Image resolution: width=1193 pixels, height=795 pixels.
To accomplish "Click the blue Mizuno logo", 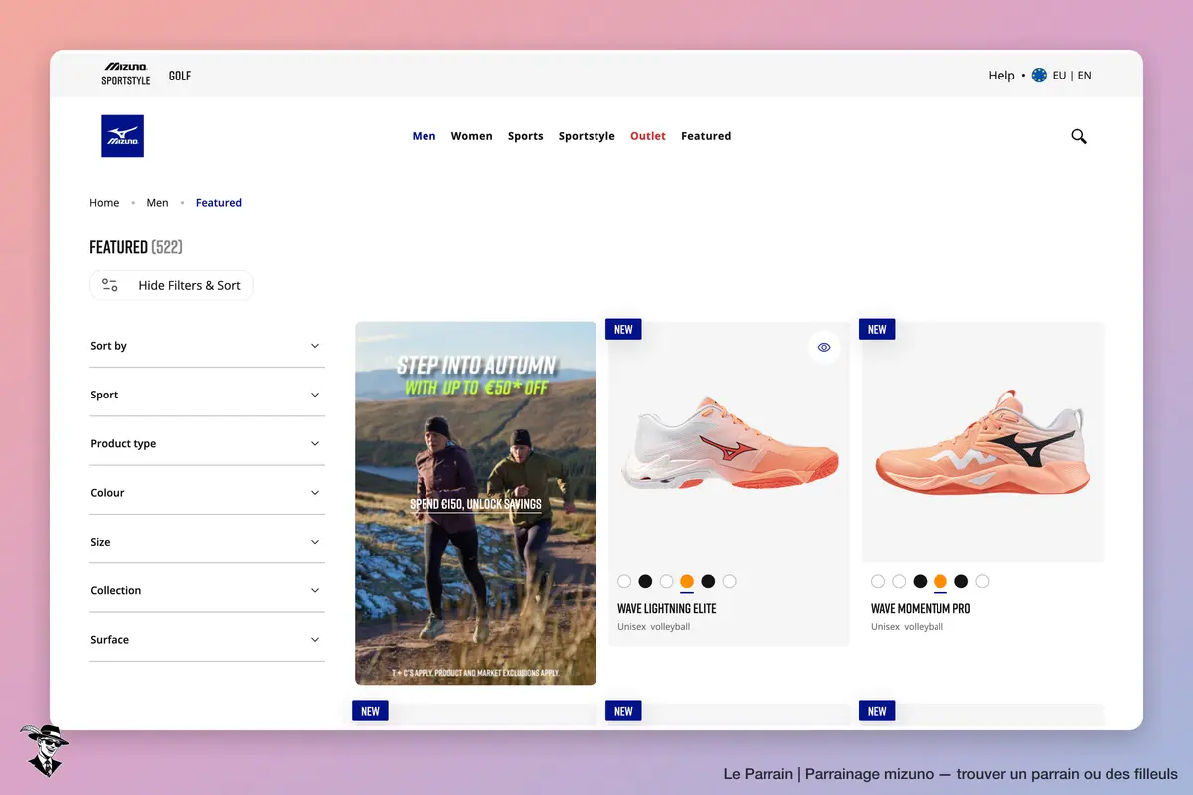I will [x=123, y=136].
